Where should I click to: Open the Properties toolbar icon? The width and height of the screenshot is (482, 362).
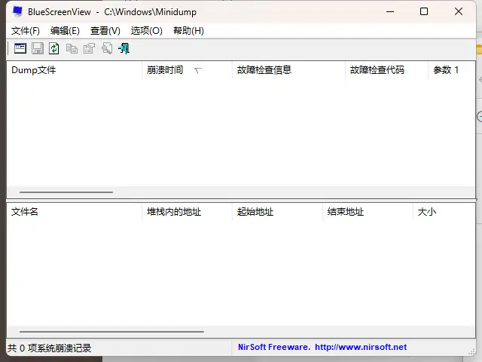pos(89,48)
